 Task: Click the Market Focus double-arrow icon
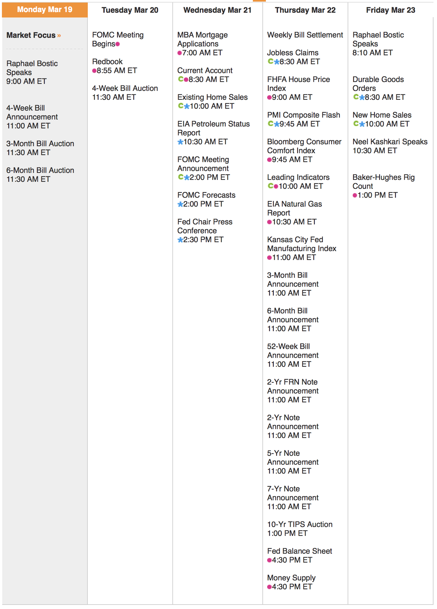tap(59, 36)
